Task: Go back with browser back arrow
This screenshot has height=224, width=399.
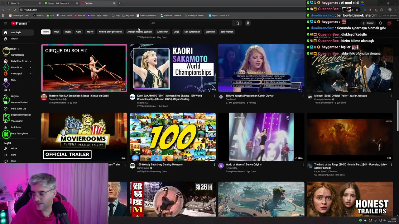Action: click(x=3, y=10)
